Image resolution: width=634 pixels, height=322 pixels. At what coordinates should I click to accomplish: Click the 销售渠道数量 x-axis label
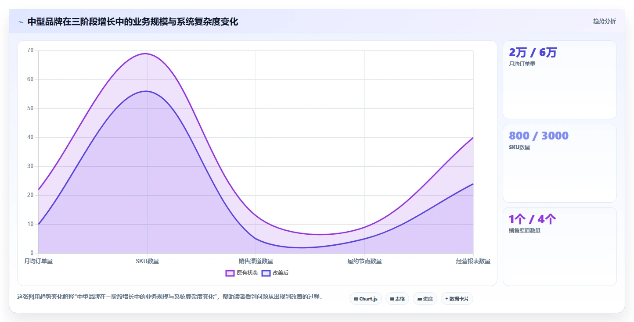click(x=256, y=261)
